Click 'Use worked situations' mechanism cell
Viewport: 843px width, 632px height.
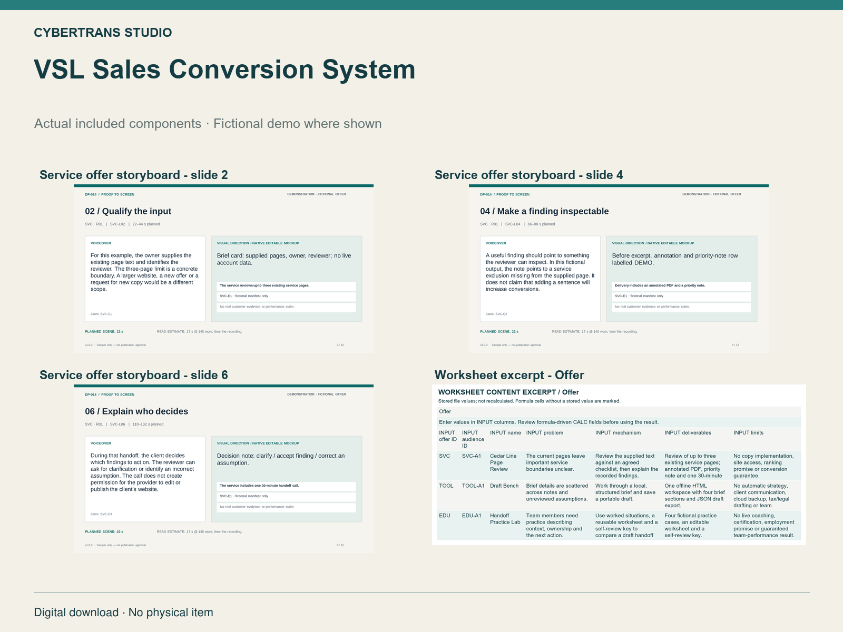[x=626, y=526]
